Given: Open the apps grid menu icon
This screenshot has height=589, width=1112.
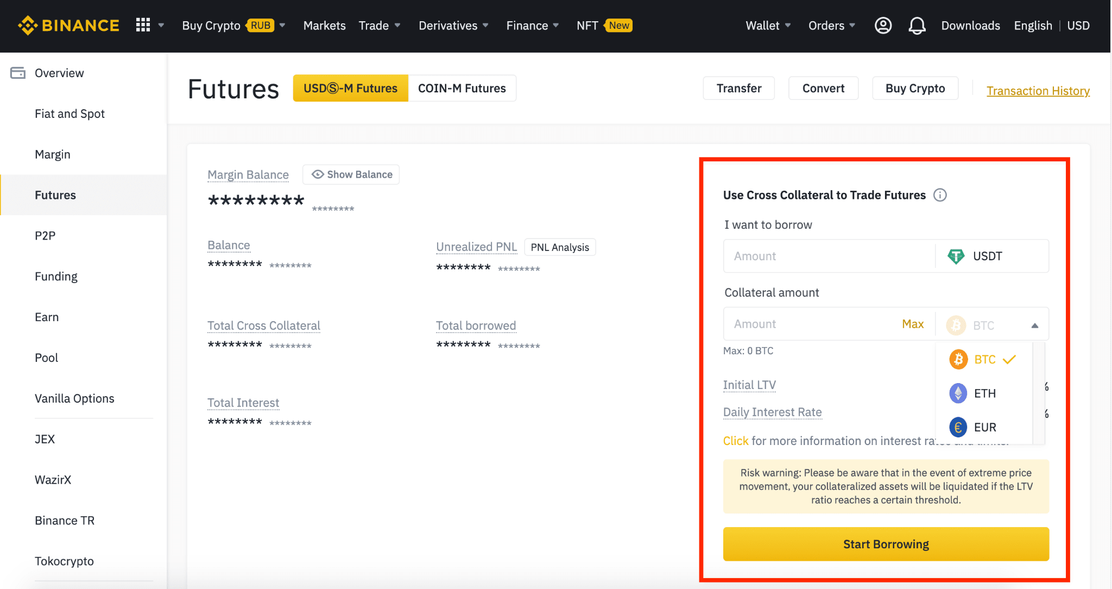Looking at the screenshot, I should [143, 25].
